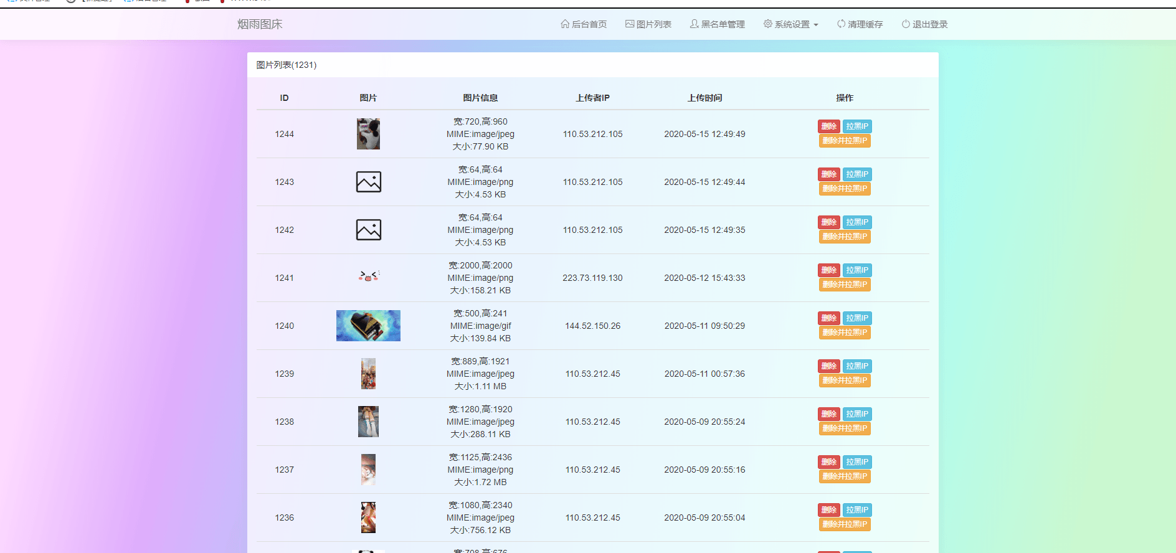Click the 烟雨图床 site title
This screenshot has height=553, width=1176.
pyautogui.click(x=260, y=24)
